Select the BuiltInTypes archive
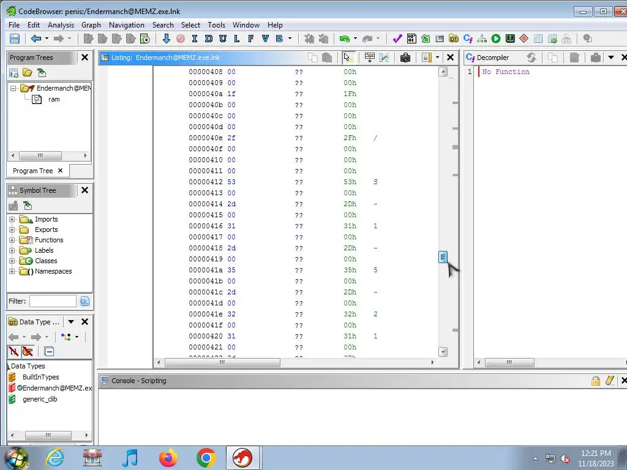Viewport: 627px width, 470px height. click(41, 377)
